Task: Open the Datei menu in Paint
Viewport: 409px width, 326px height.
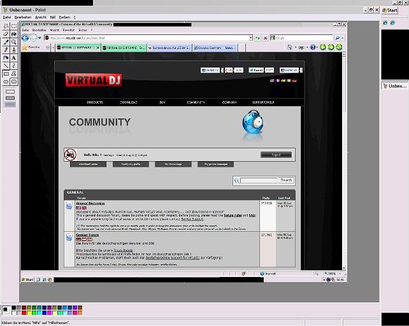Action: click(x=7, y=17)
